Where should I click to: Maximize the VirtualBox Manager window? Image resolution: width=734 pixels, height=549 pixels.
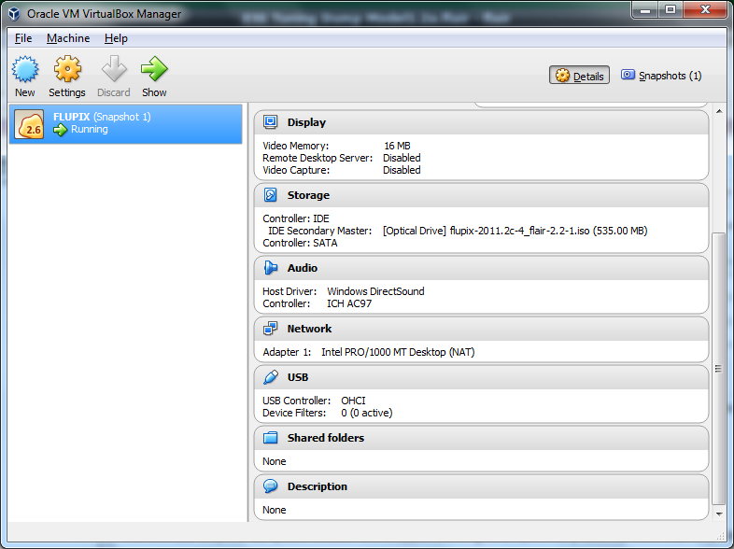pyautogui.click(x=670, y=10)
